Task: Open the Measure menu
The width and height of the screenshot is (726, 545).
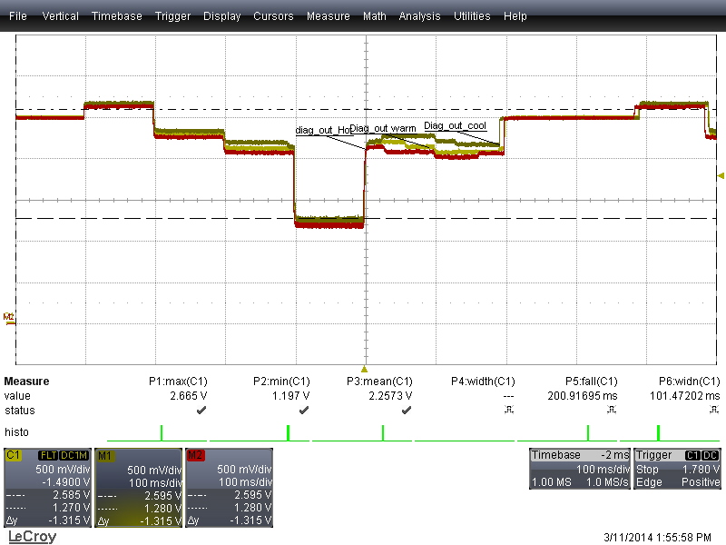Action: pyautogui.click(x=329, y=16)
